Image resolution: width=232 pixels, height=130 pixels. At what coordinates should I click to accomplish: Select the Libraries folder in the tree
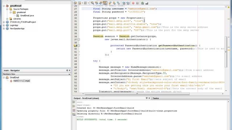(x=17, y=19)
